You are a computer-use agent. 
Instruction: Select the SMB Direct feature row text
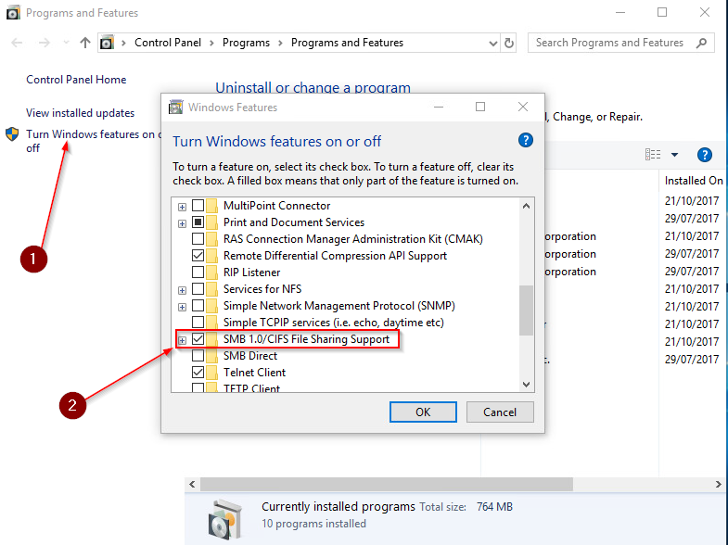pos(250,356)
